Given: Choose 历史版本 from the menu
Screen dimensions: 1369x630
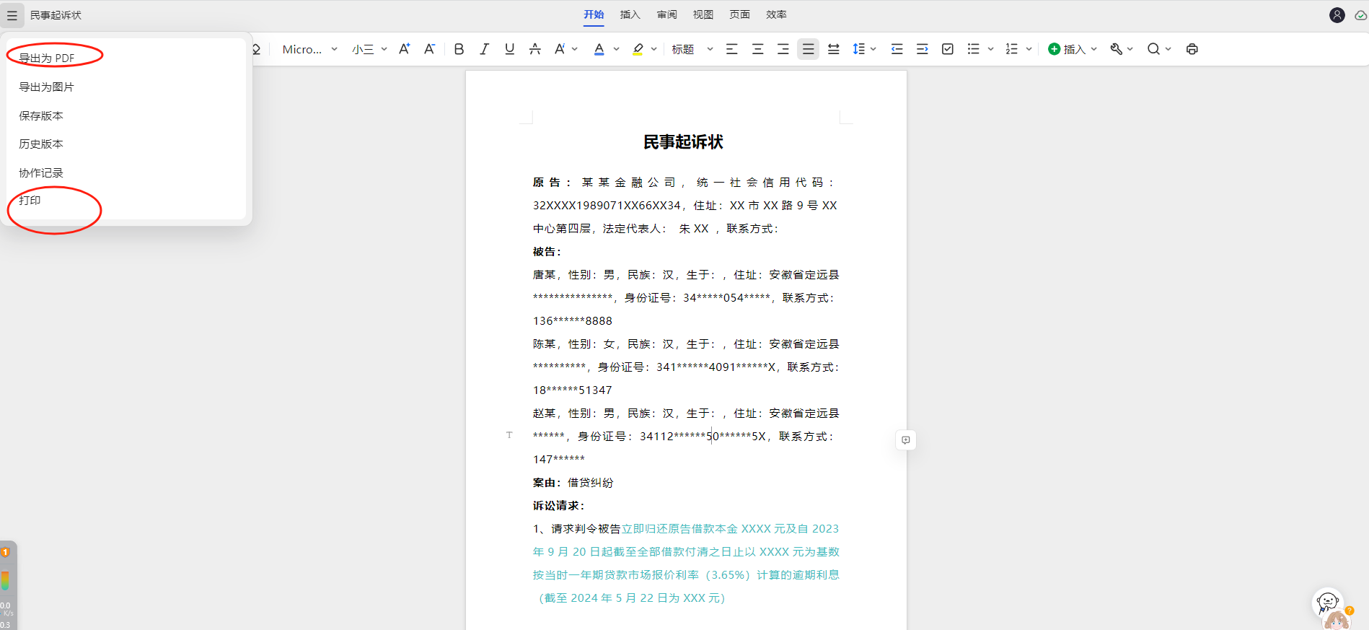Looking at the screenshot, I should tap(41, 144).
